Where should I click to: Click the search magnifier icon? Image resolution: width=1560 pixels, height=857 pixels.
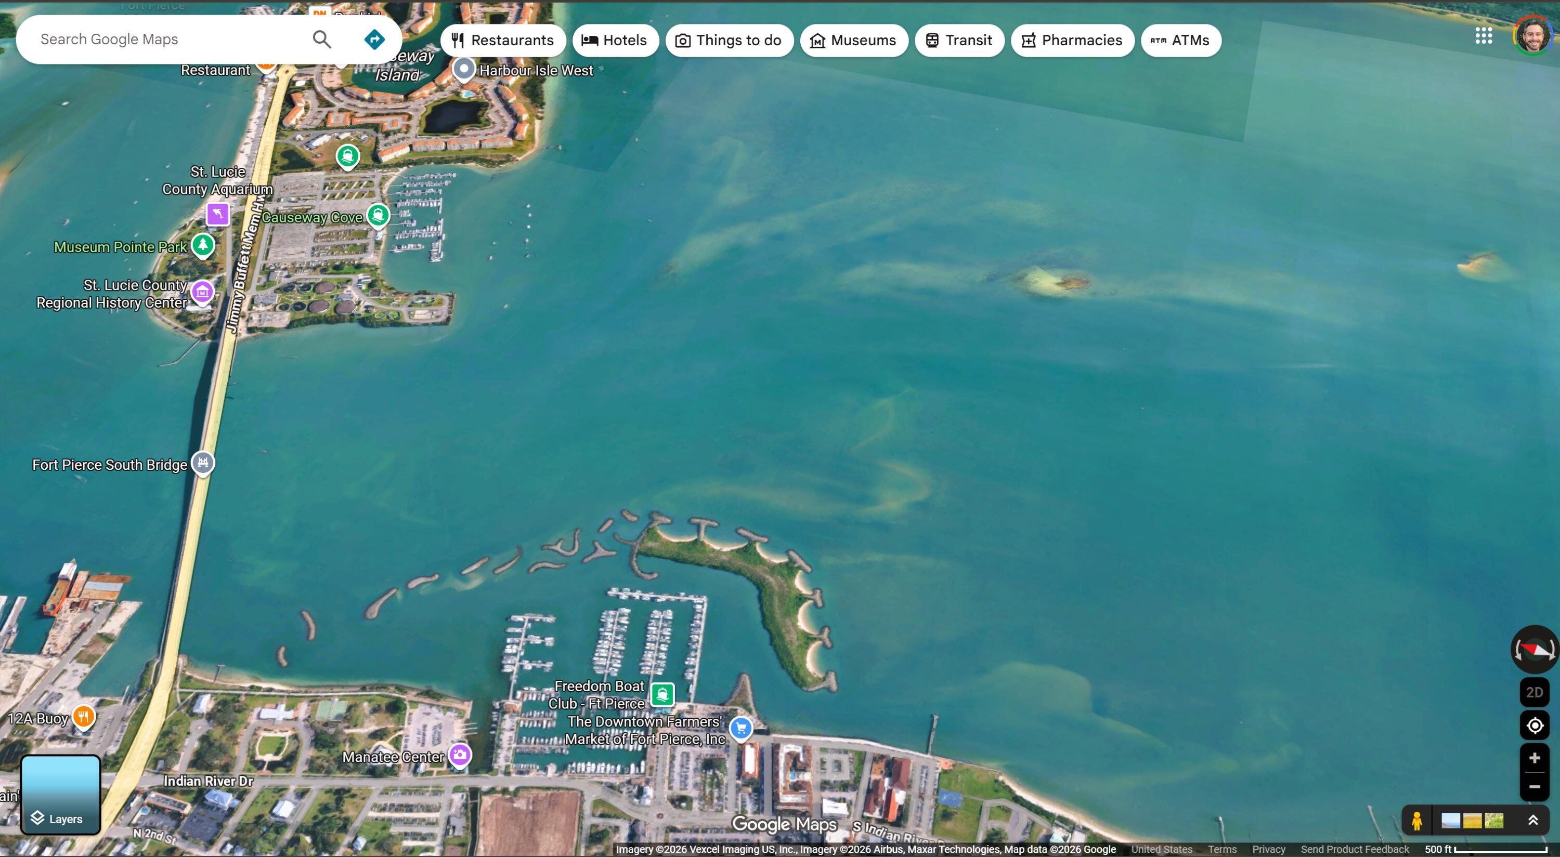coord(321,39)
